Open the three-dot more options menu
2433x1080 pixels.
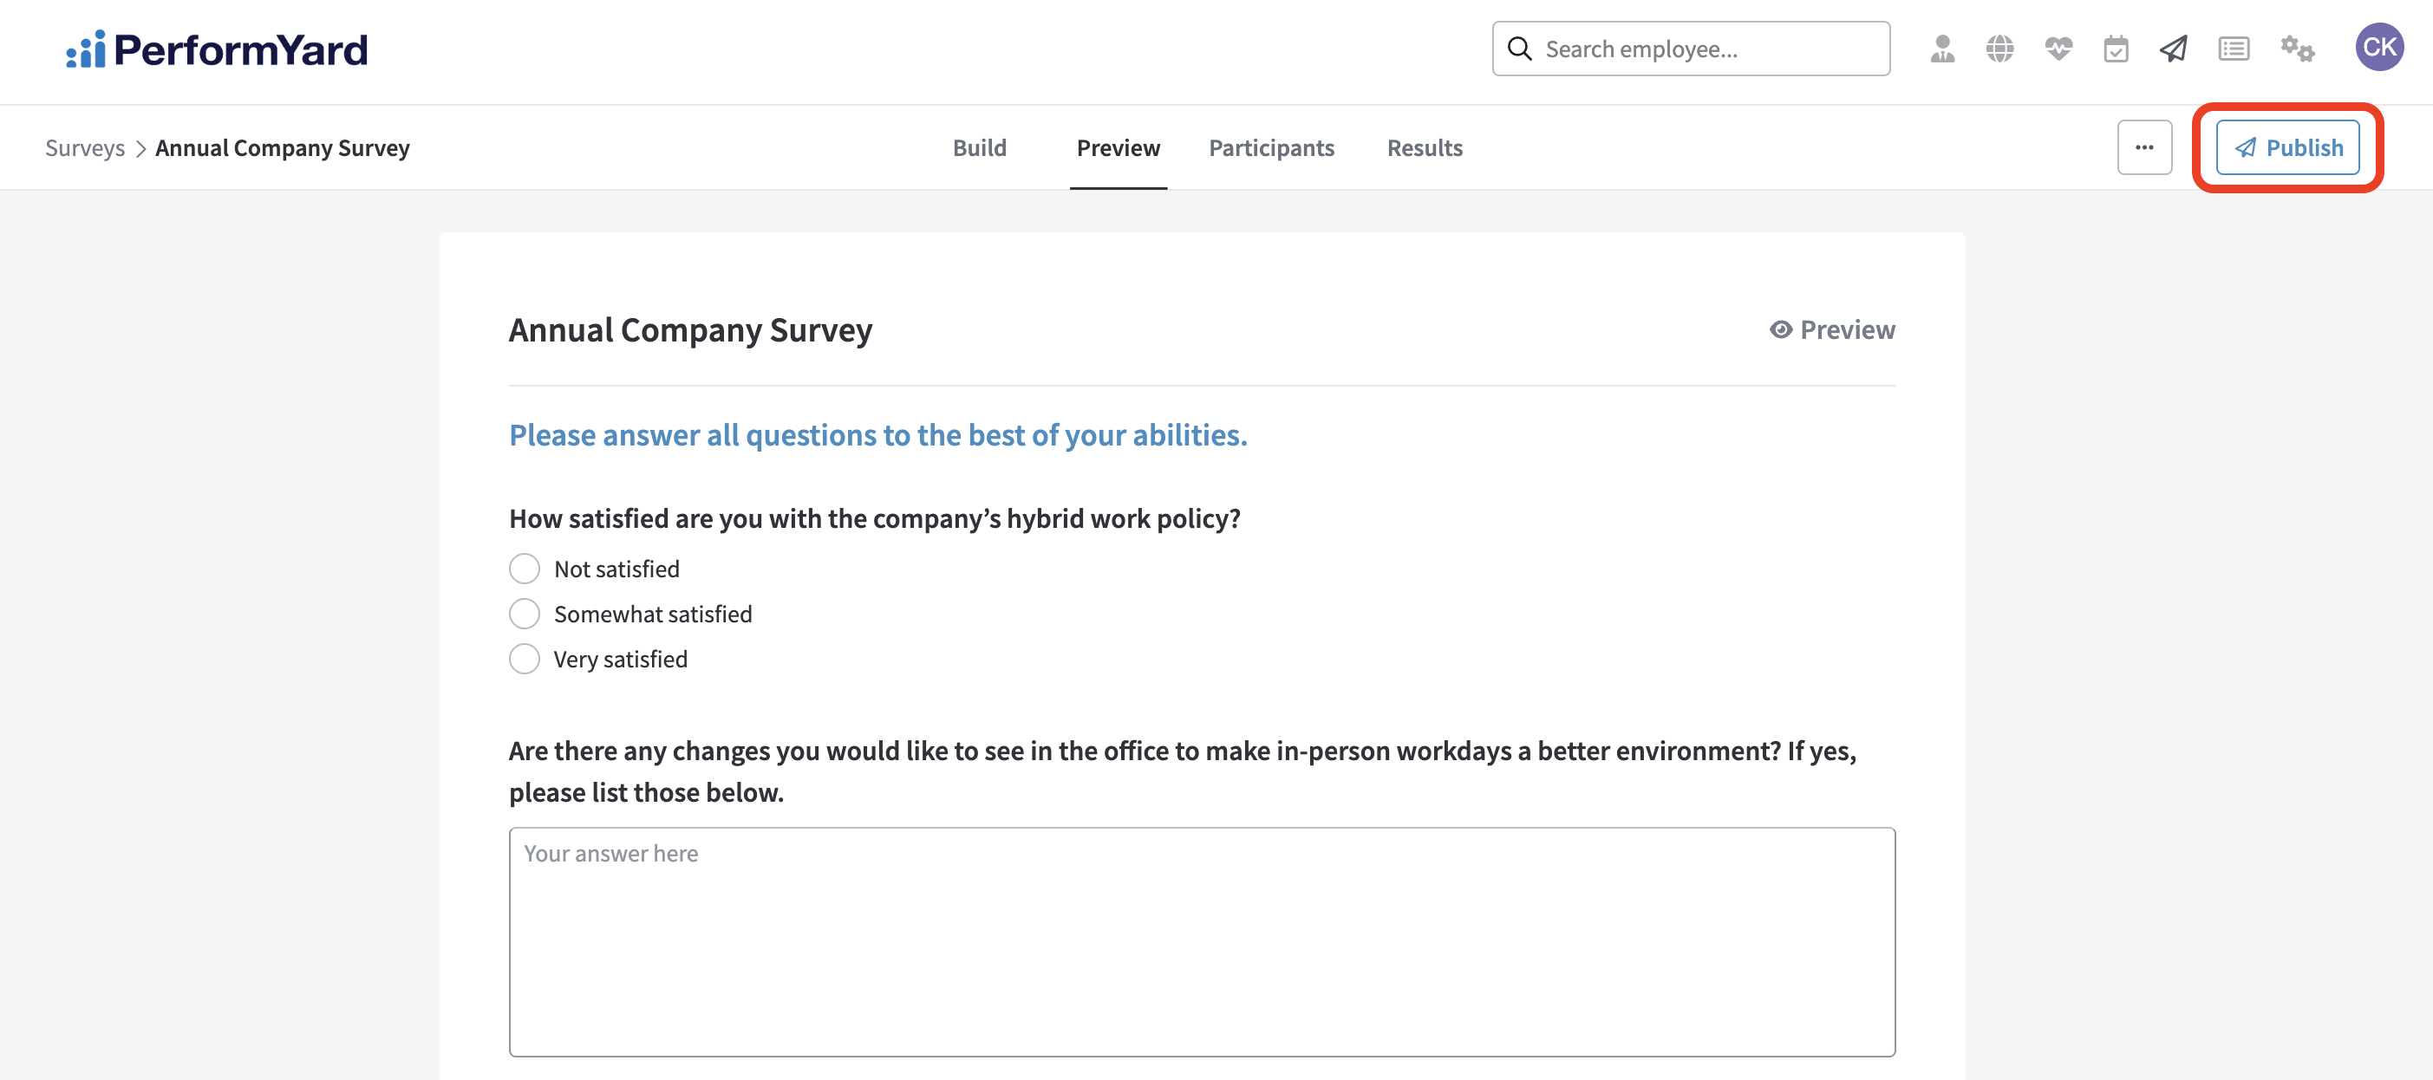click(x=2144, y=148)
